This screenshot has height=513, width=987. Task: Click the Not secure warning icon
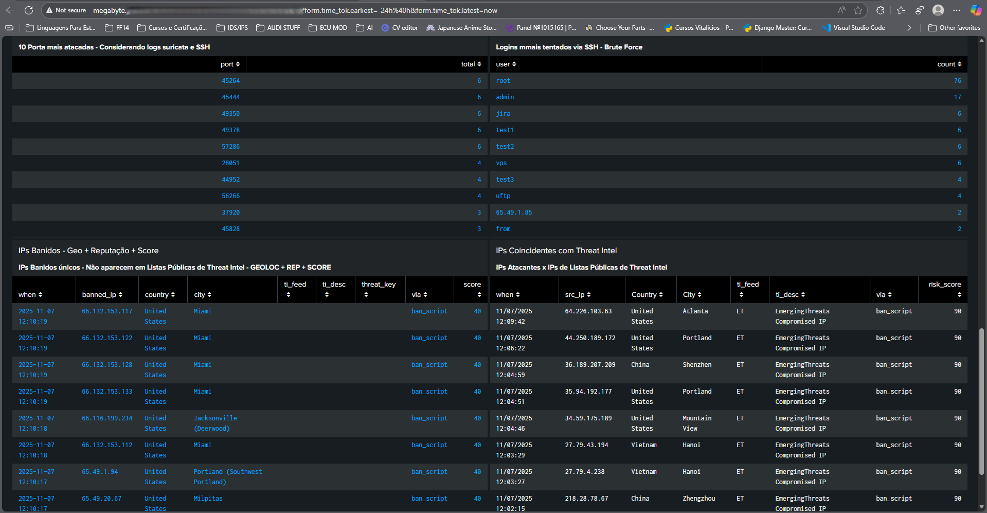[50, 10]
